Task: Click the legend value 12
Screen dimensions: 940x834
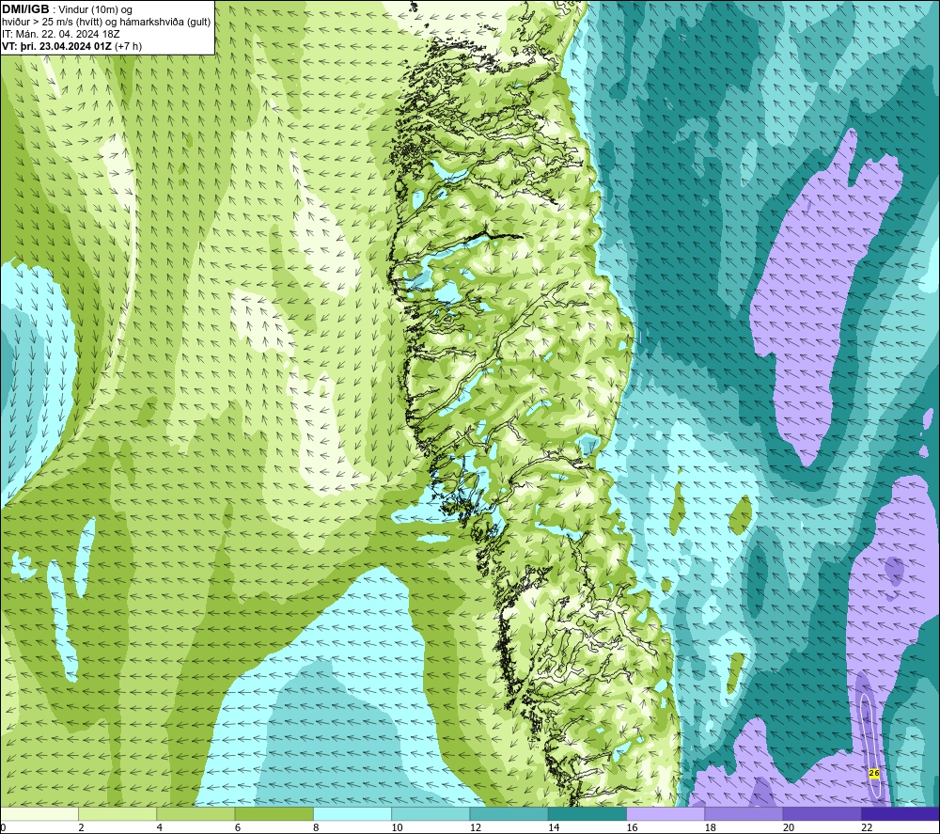Action: click(x=476, y=827)
